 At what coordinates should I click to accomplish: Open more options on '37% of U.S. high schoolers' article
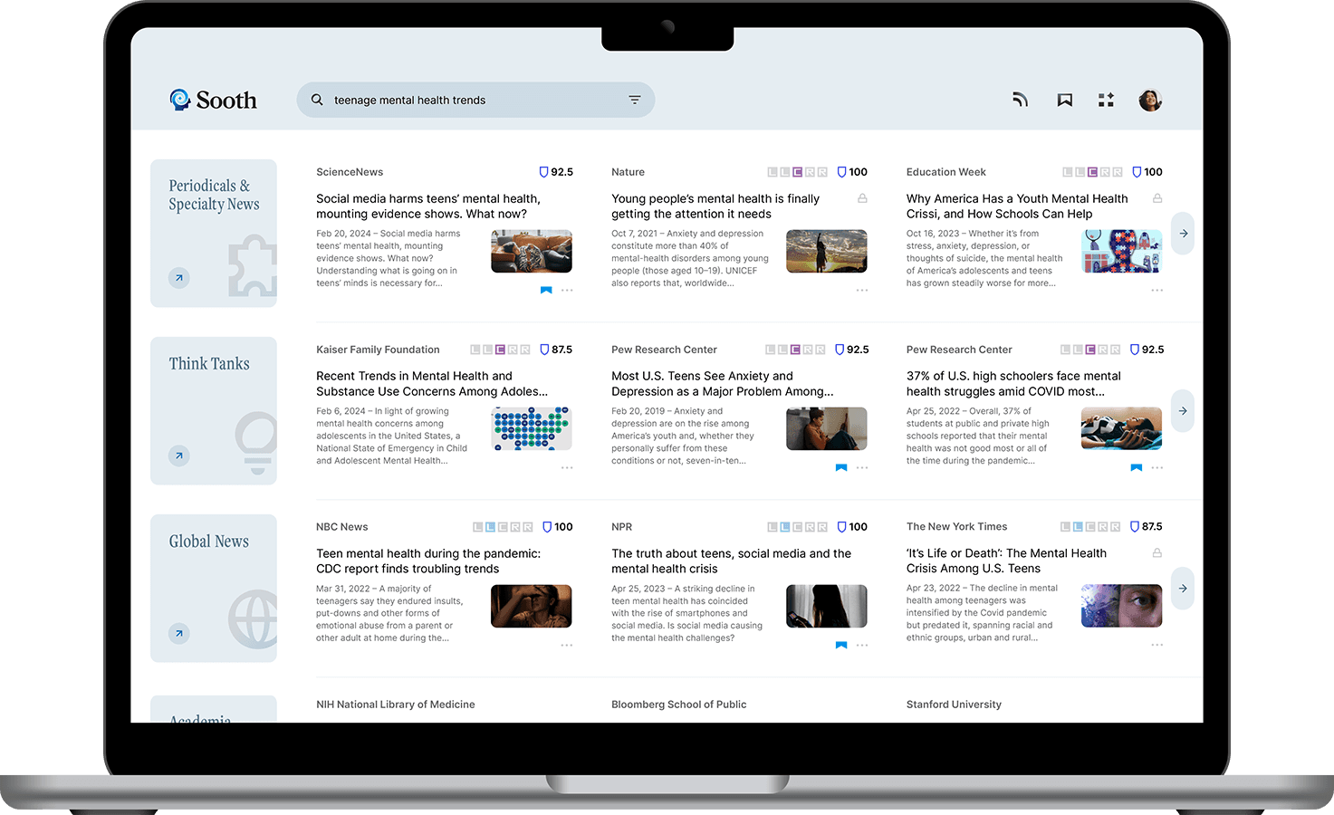[x=1157, y=468]
